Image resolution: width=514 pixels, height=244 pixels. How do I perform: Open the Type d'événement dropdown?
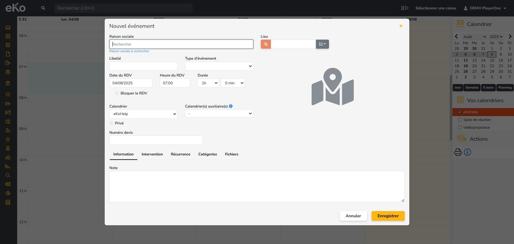point(219,66)
